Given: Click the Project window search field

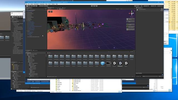Looking at the screenshot, I should pyautogui.click(x=119, y=52).
